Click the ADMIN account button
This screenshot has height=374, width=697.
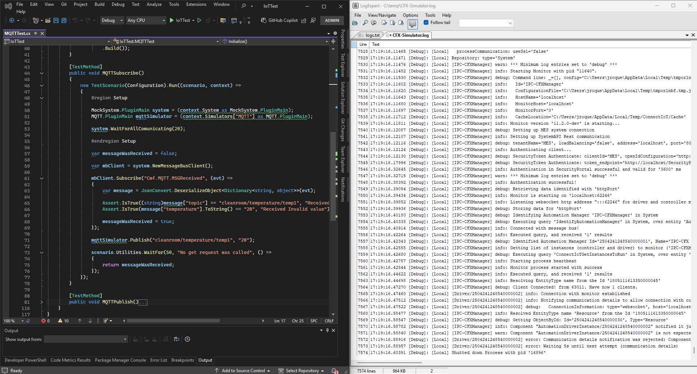tap(332, 20)
